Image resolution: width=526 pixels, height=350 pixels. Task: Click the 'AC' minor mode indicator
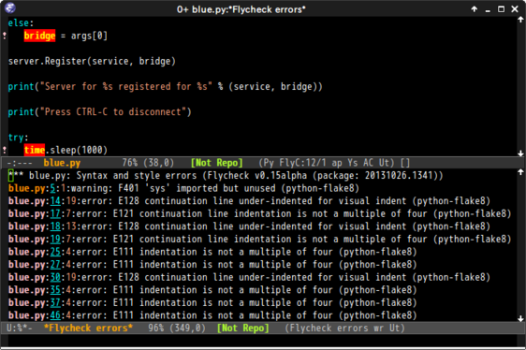pos(369,163)
